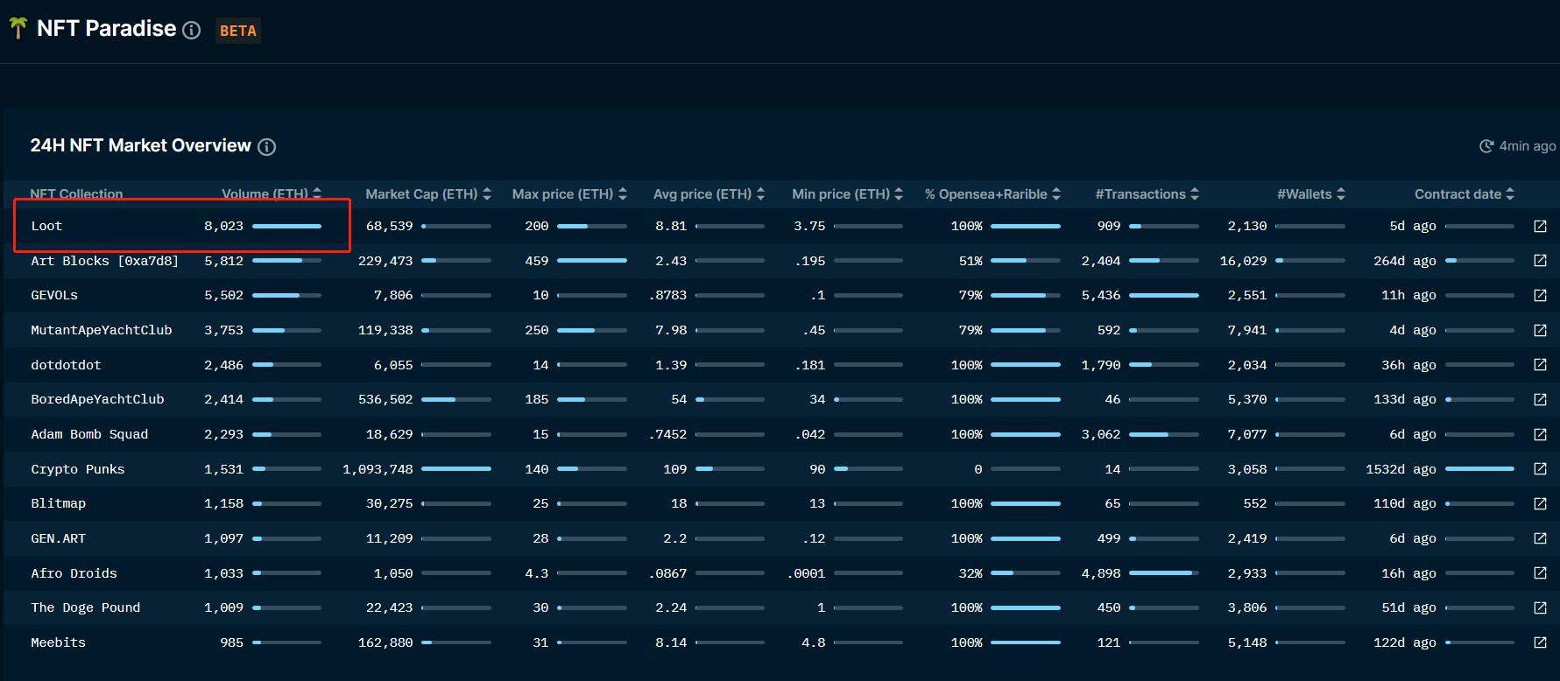Click the Loot volume bar
The image size is (1560, 681).
pos(286,226)
